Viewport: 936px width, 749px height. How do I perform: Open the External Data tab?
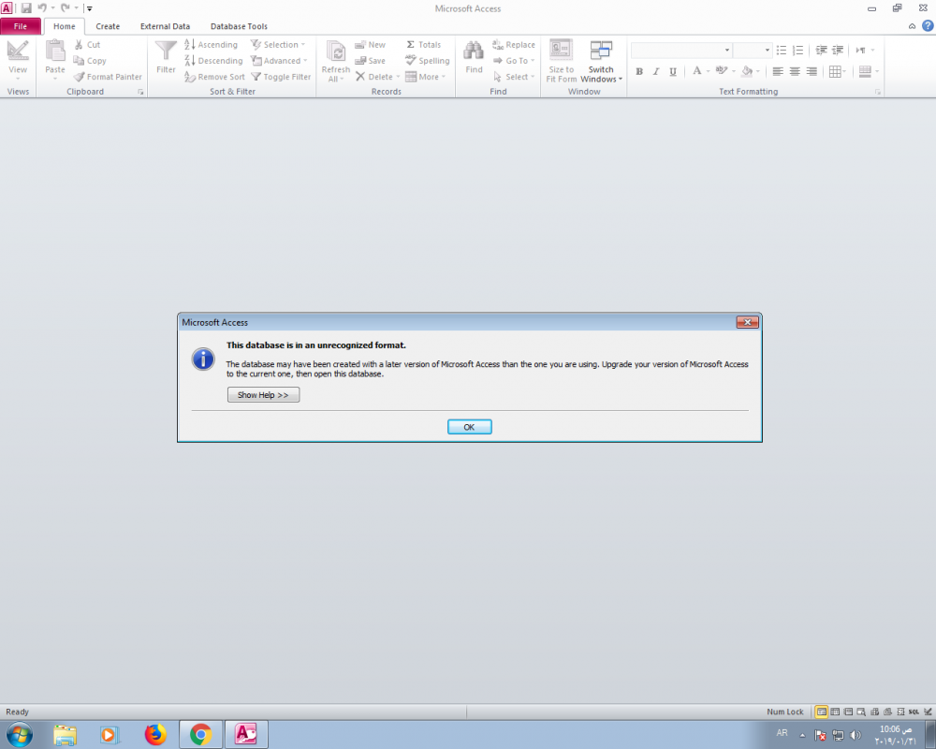[165, 26]
